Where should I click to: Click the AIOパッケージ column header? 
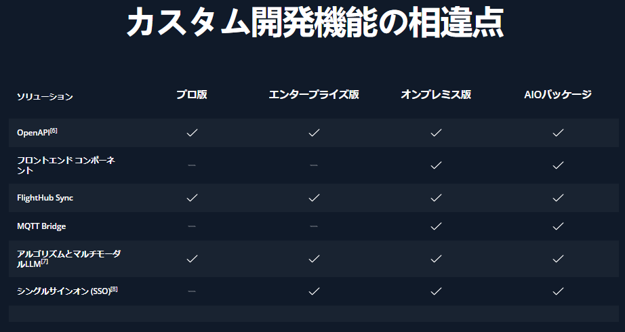tap(558, 95)
